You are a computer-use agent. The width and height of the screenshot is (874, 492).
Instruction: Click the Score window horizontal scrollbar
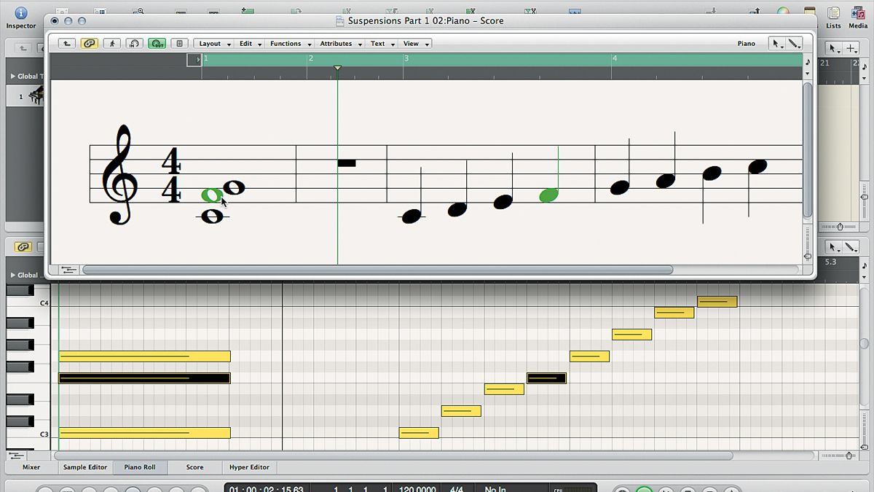[x=377, y=270]
